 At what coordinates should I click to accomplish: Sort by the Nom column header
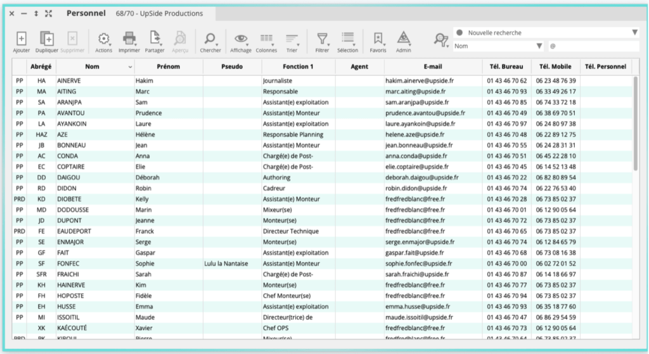coord(92,66)
